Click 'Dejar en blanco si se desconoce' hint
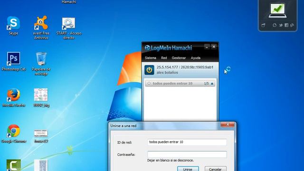 [x=171, y=161]
